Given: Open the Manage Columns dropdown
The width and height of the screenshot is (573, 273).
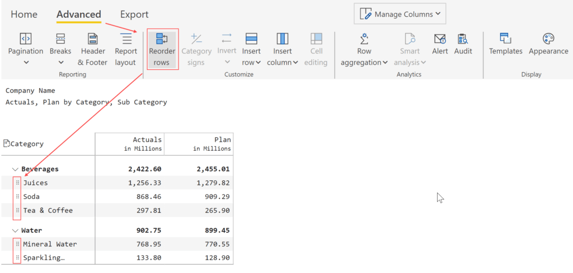Looking at the screenshot, I should coord(400,14).
